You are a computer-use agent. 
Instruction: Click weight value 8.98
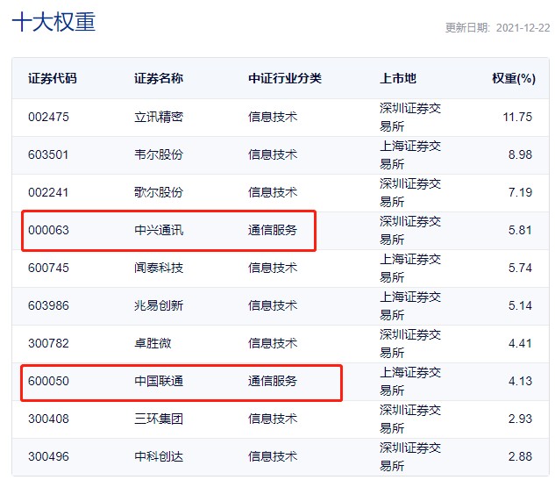pyautogui.click(x=520, y=154)
